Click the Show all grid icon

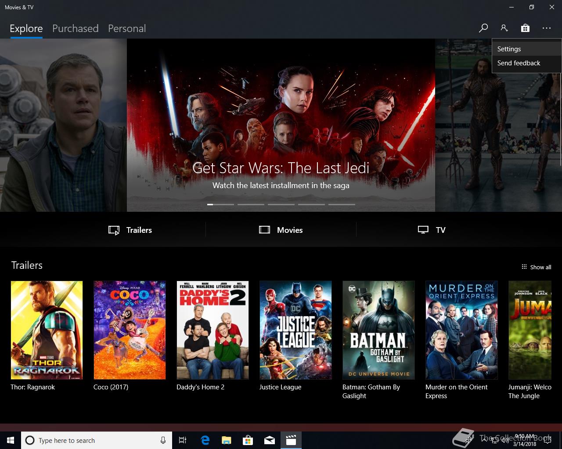pos(524,267)
